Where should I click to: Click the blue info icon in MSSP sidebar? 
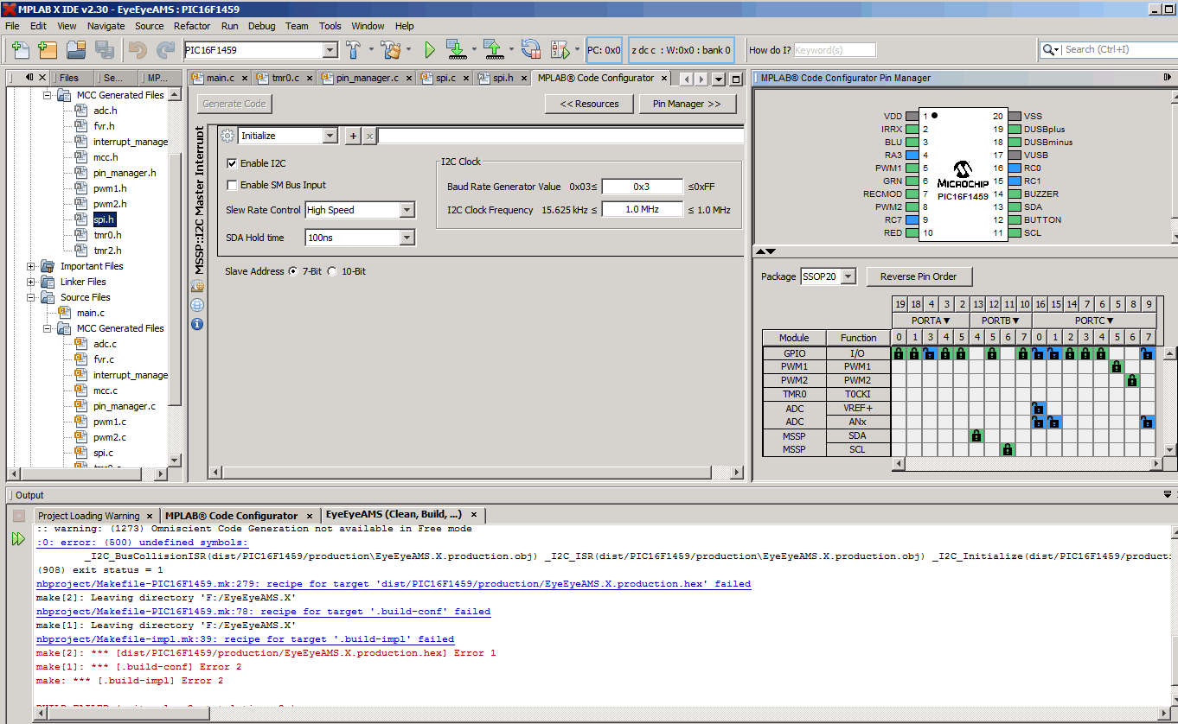197,324
